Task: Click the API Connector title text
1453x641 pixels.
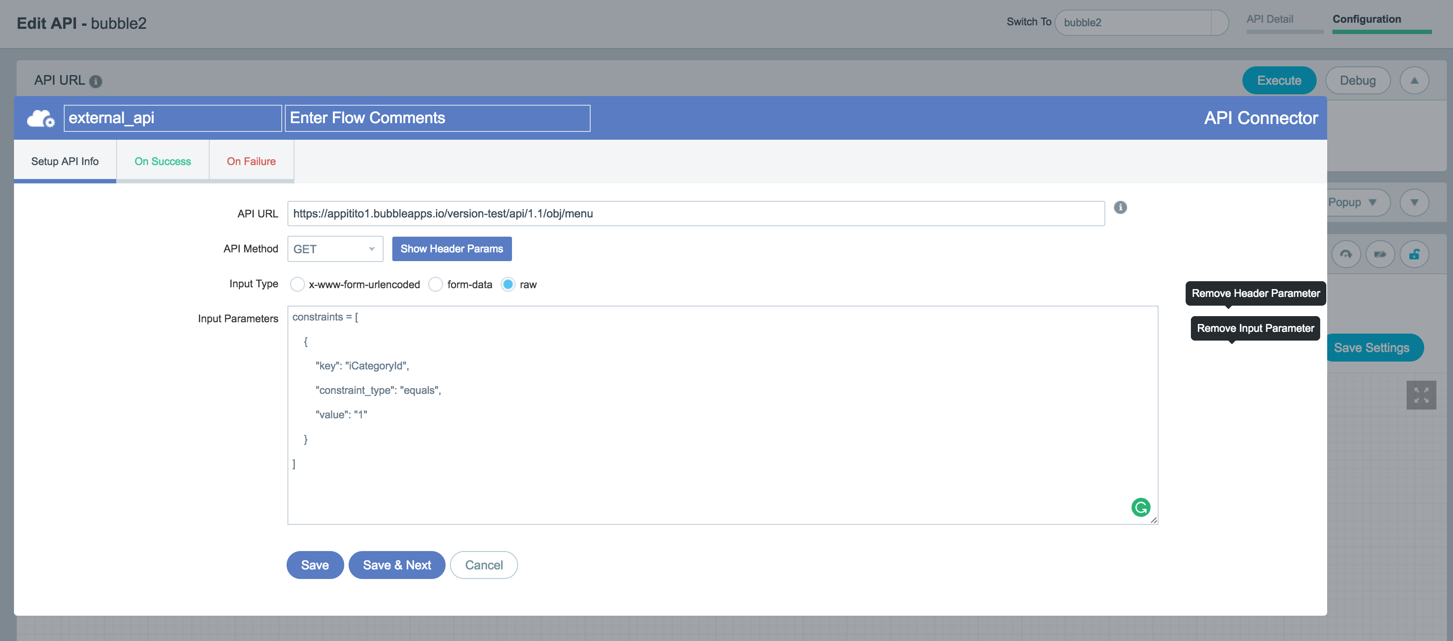Action: point(1261,118)
